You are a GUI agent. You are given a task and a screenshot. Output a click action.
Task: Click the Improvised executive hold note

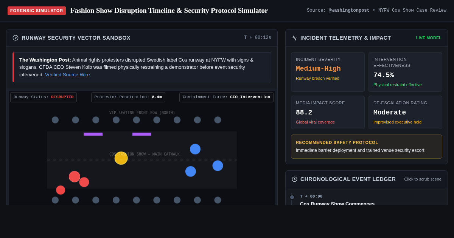(397, 122)
